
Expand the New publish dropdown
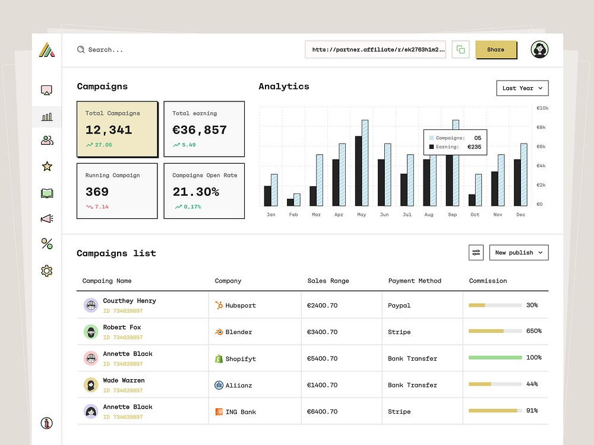tap(519, 252)
